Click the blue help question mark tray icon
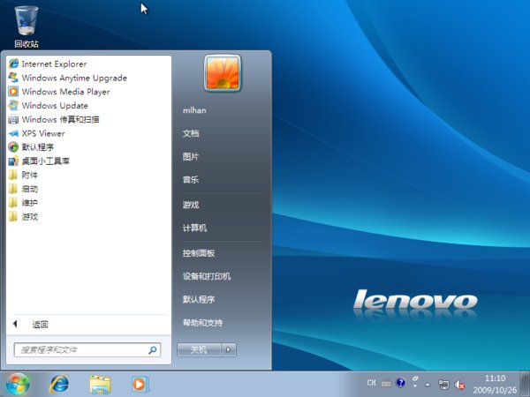Screen dimensions: 530x397 point(400,383)
